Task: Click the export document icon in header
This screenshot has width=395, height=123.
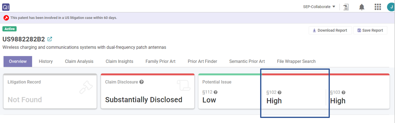Action: (x=346, y=7)
